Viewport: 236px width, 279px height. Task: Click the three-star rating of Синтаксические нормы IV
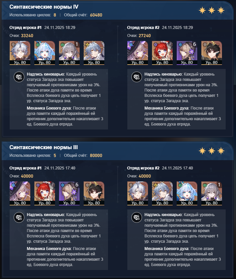coord(212,11)
